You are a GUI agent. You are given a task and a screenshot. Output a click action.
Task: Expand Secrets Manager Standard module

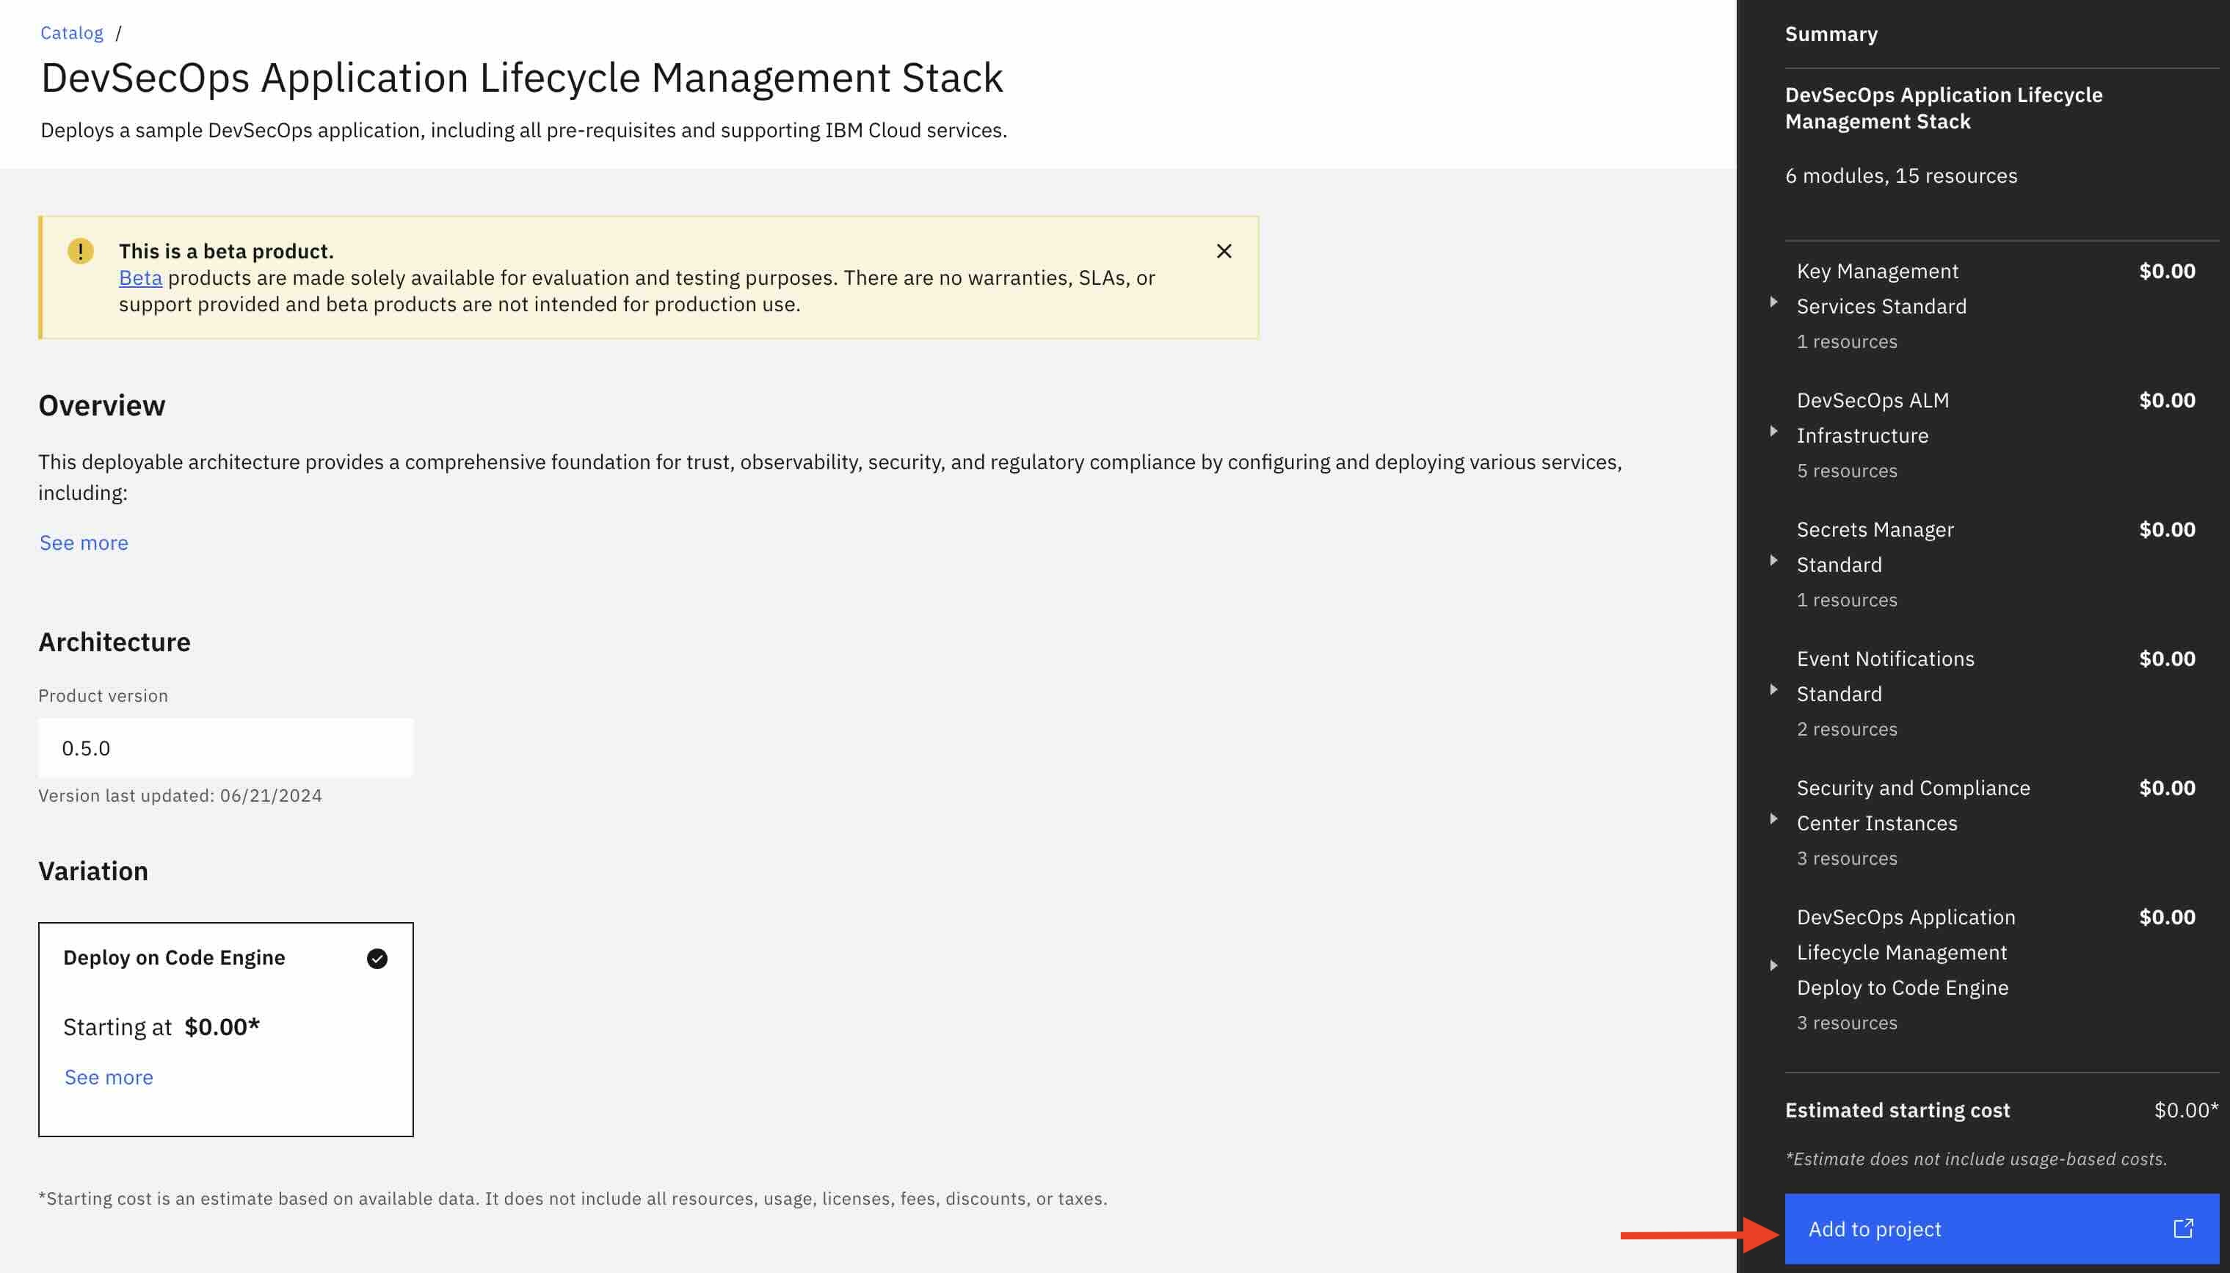1773,560
